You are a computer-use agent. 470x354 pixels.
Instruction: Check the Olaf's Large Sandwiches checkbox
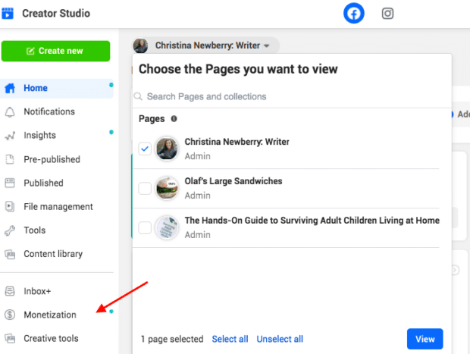tap(145, 188)
